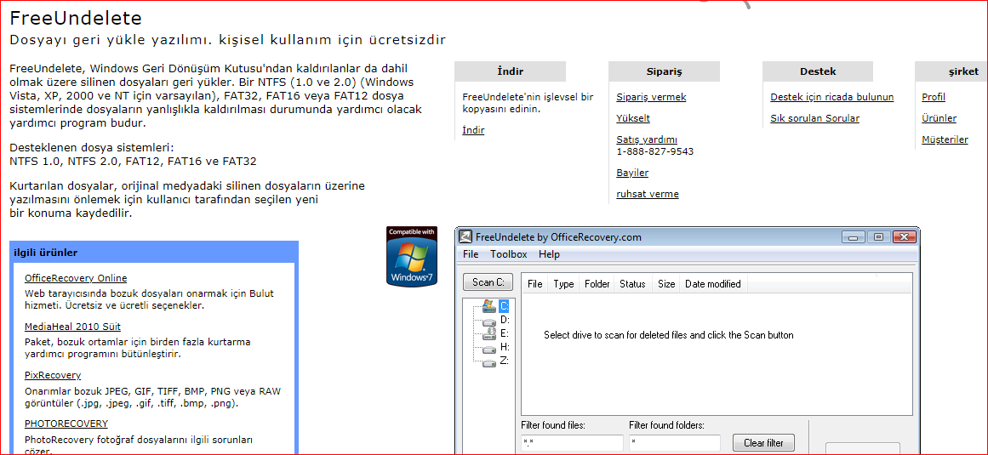The height and width of the screenshot is (455, 988).
Task: Sort by the Folder column header
Action: tap(597, 284)
